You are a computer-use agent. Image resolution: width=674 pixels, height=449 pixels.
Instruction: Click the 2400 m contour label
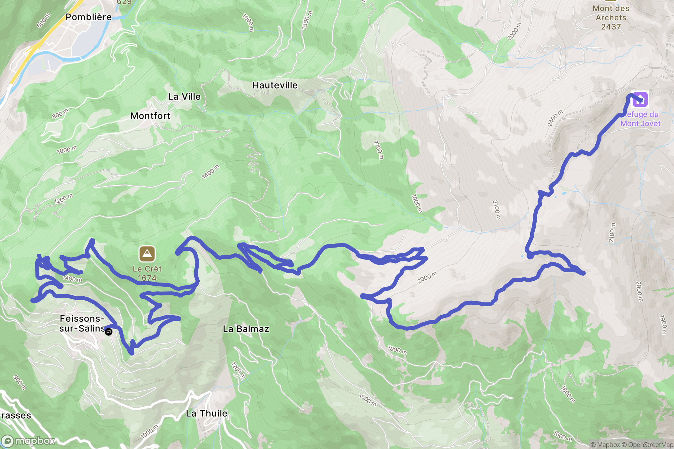point(555,118)
